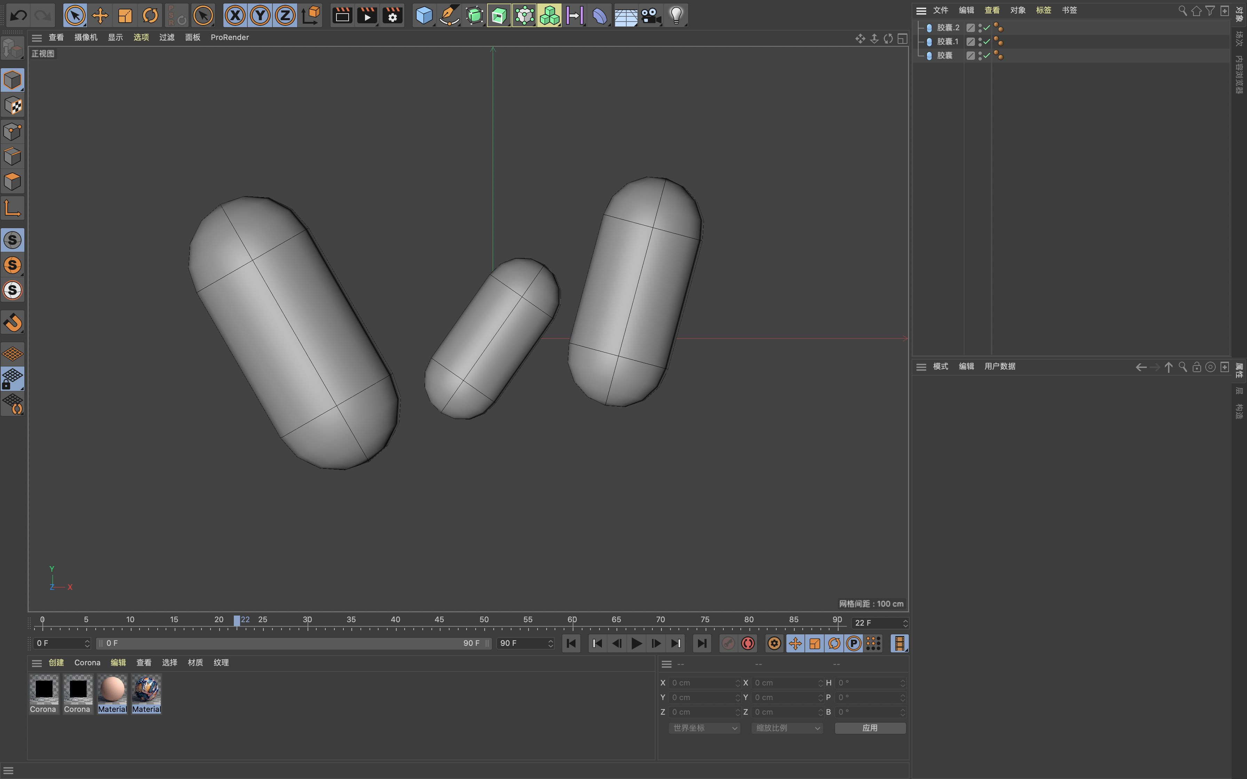Toggle the X axis lock
Viewport: 1247px width, 779px height.
(x=235, y=15)
